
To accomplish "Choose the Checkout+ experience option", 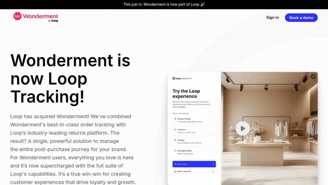I will 194,131.
